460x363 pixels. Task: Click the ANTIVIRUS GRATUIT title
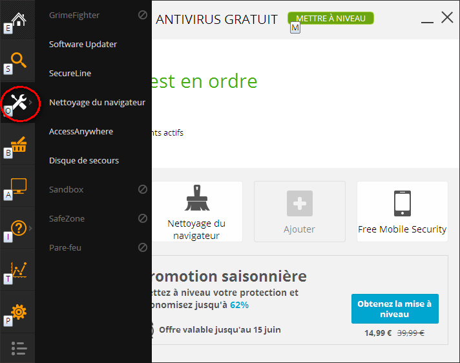coord(216,19)
